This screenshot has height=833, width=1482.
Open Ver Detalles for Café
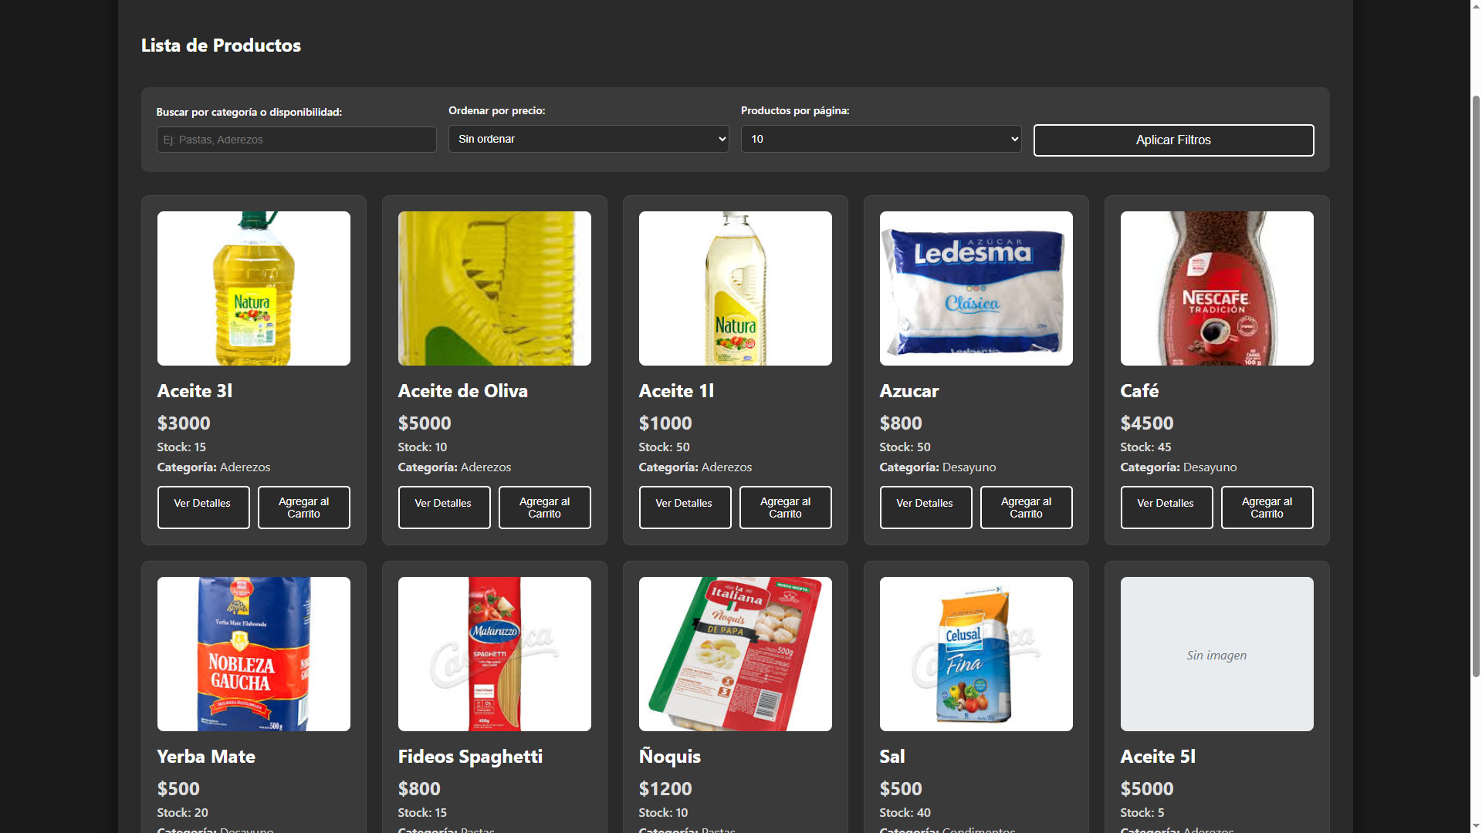(1166, 507)
